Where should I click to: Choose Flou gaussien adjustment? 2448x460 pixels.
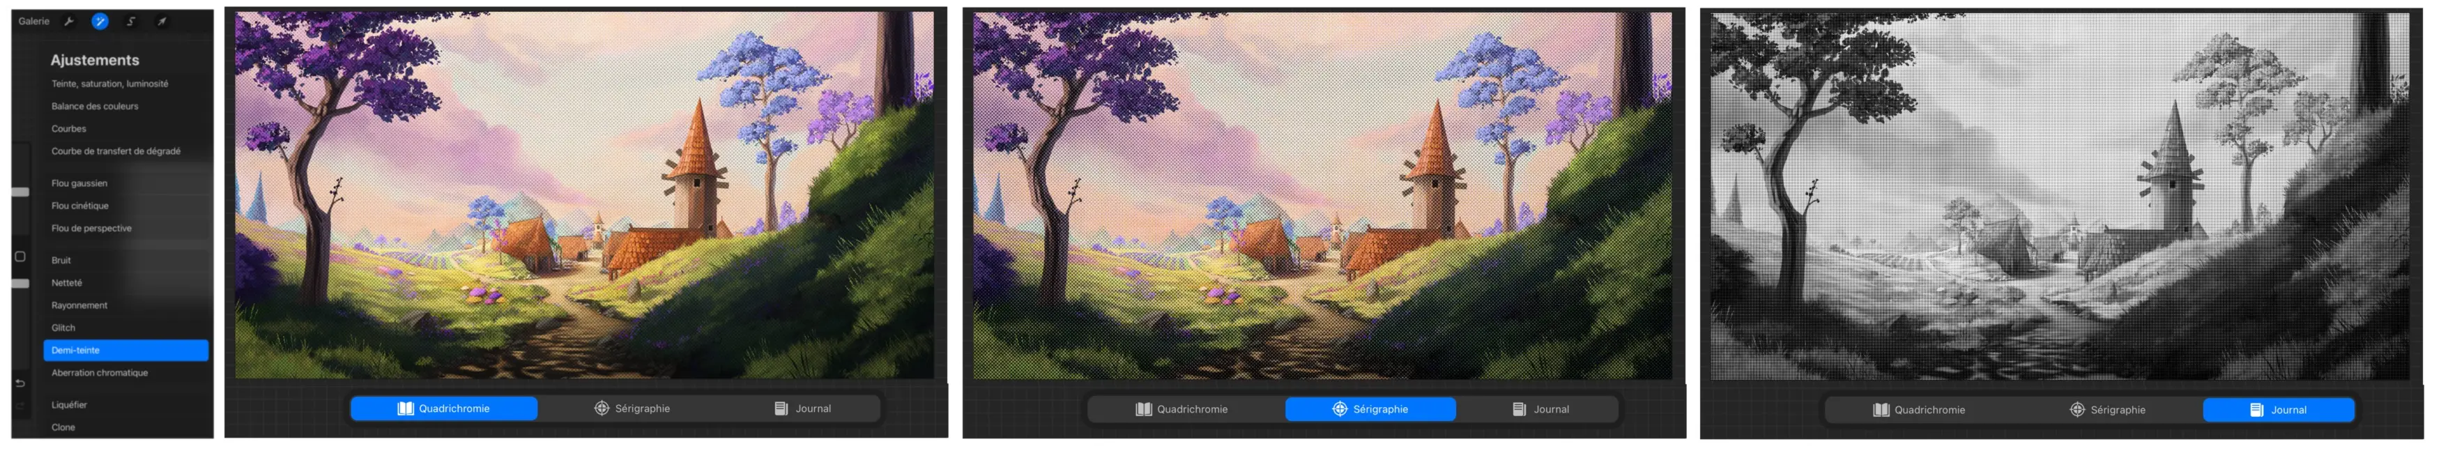coord(80,183)
